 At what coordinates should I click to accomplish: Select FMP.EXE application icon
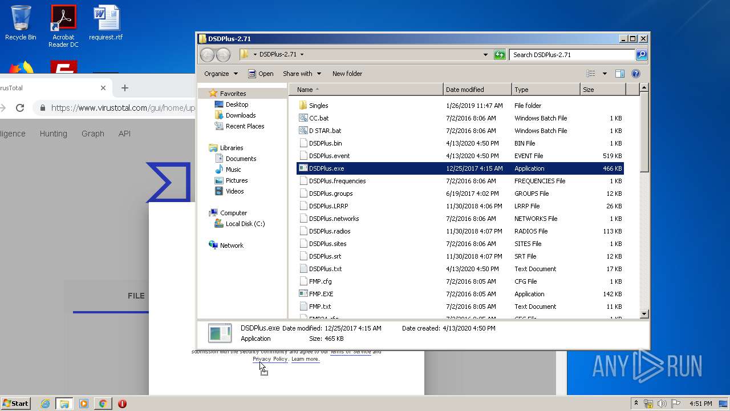click(x=303, y=294)
